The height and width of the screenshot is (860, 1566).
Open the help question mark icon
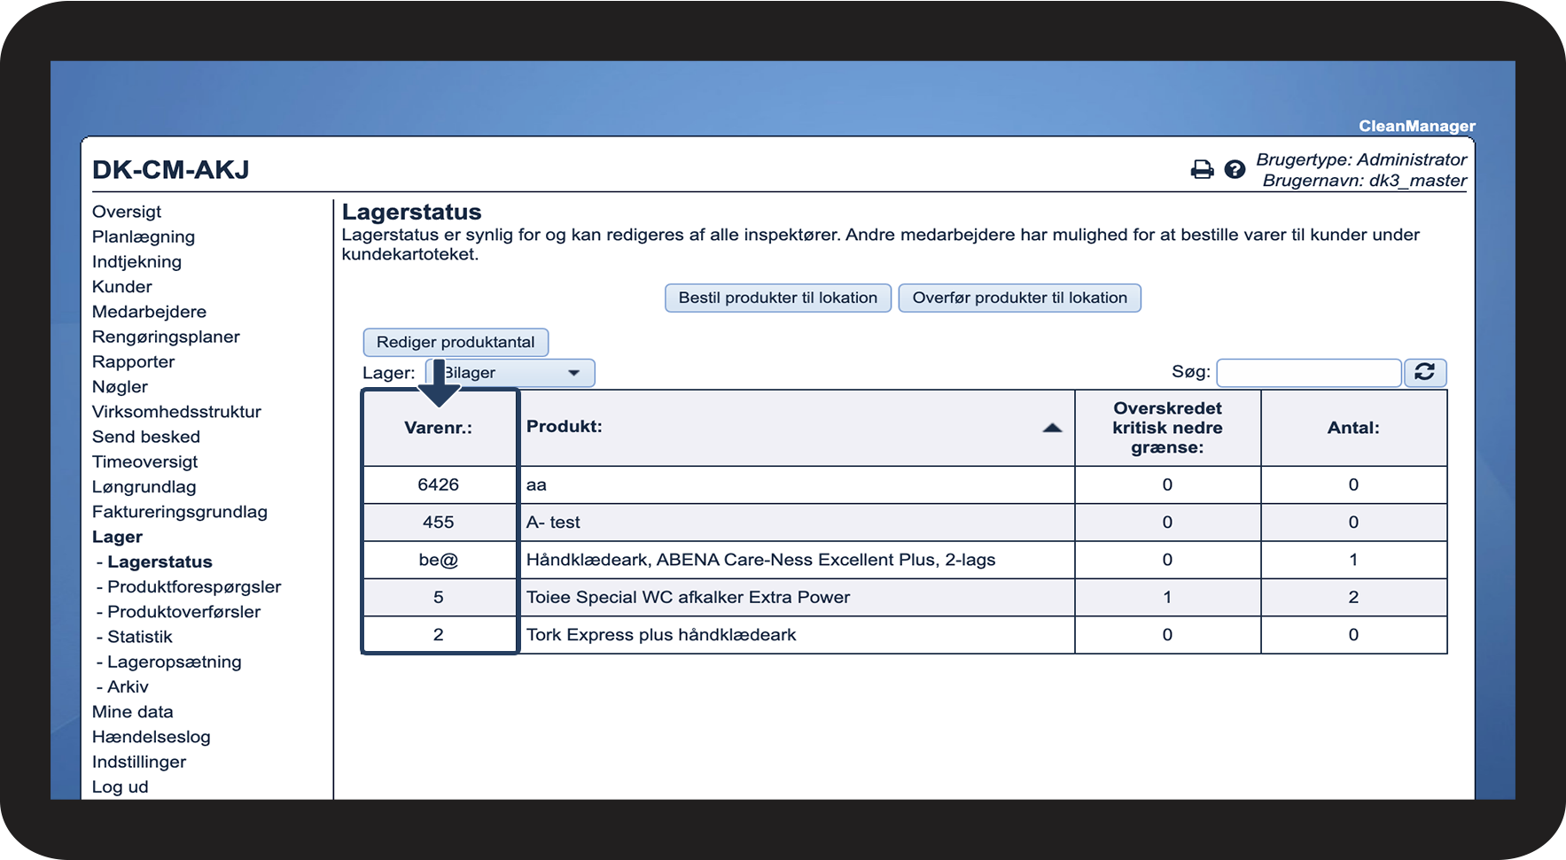(1235, 169)
